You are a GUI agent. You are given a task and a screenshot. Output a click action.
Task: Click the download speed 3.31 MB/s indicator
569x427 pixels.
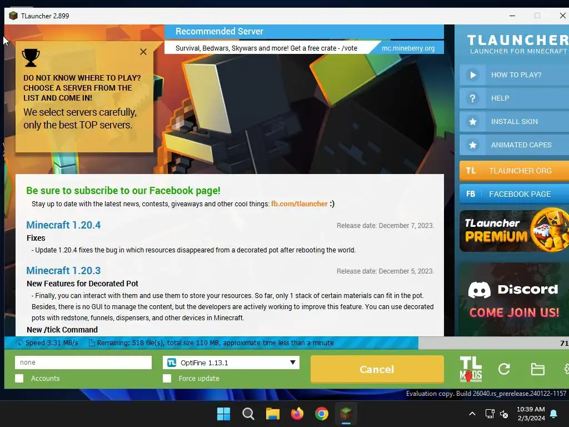(x=52, y=342)
